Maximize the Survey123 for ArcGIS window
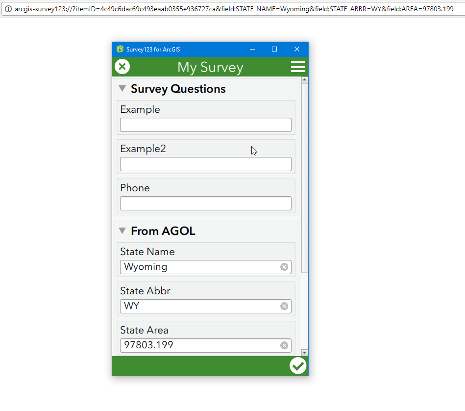The height and width of the screenshot is (411, 465). coord(274,49)
